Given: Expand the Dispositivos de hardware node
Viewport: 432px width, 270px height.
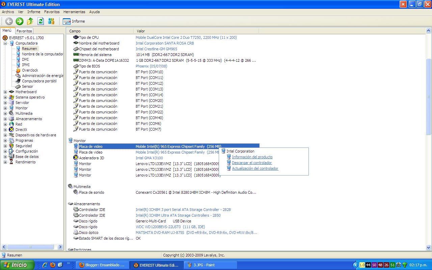Looking at the screenshot, I should point(5,135).
